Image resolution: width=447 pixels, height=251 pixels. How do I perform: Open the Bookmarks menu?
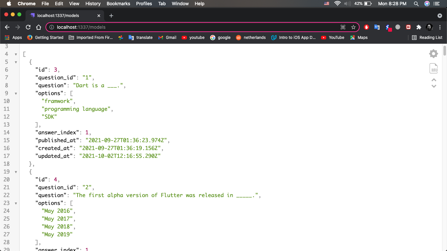pyautogui.click(x=118, y=4)
